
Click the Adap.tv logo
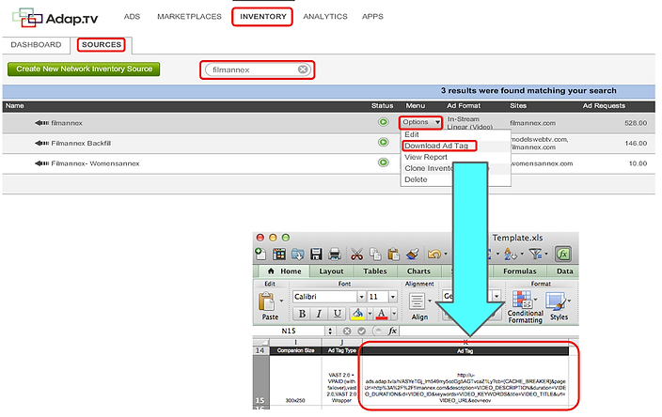[55, 18]
